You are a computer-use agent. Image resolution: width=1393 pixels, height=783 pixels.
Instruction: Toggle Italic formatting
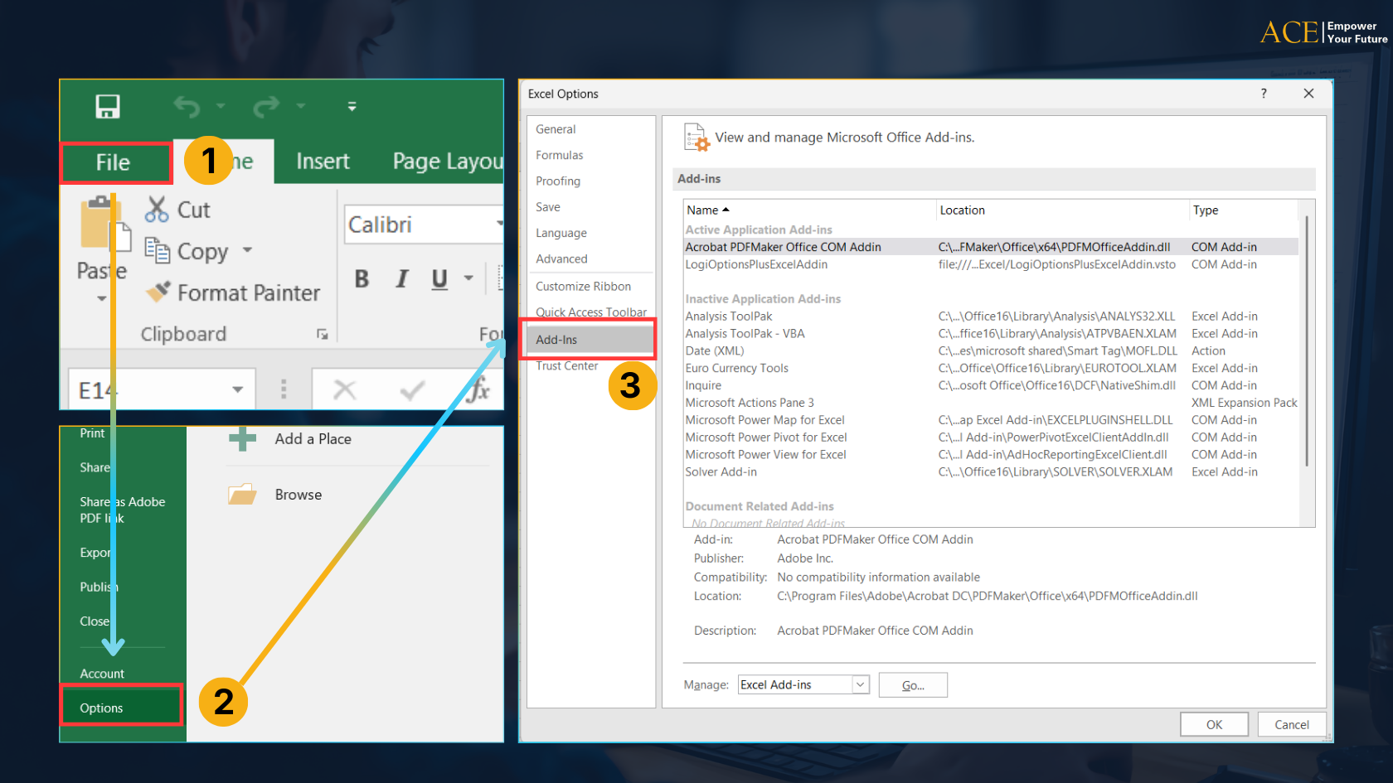coord(402,279)
